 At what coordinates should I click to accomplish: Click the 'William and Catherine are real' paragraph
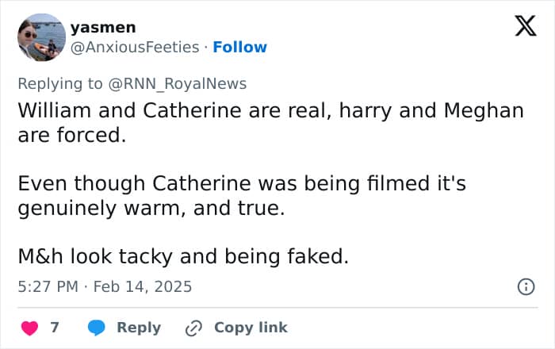click(x=270, y=122)
